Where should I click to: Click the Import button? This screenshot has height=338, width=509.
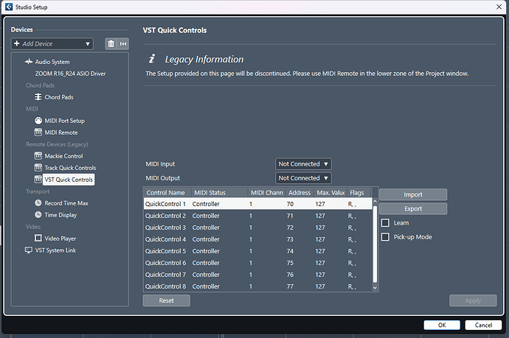point(413,194)
